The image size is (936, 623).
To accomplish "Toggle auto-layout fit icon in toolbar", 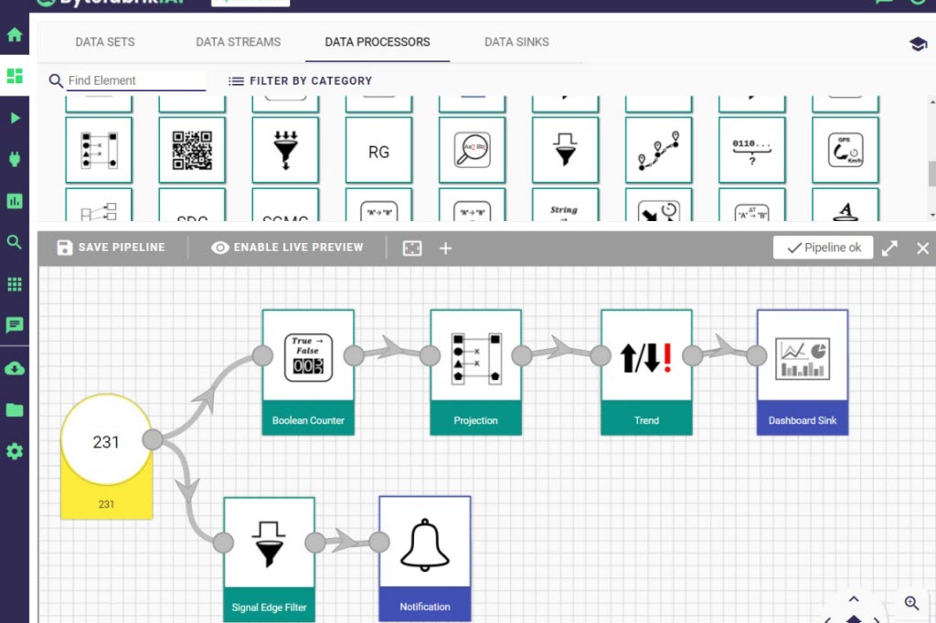I will click(412, 248).
